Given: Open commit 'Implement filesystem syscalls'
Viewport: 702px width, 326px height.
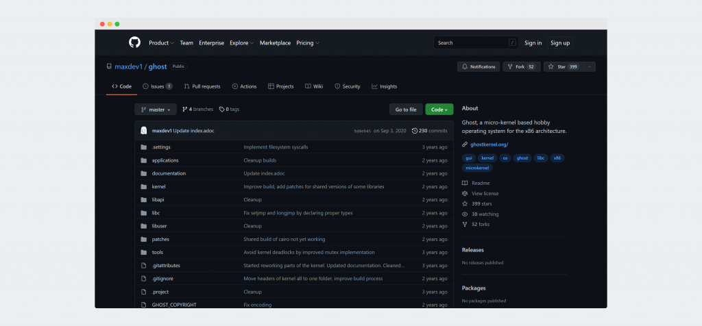Looking at the screenshot, I should tap(276, 147).
